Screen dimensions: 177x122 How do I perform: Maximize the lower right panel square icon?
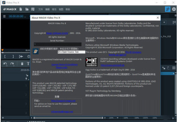point(176,62)
